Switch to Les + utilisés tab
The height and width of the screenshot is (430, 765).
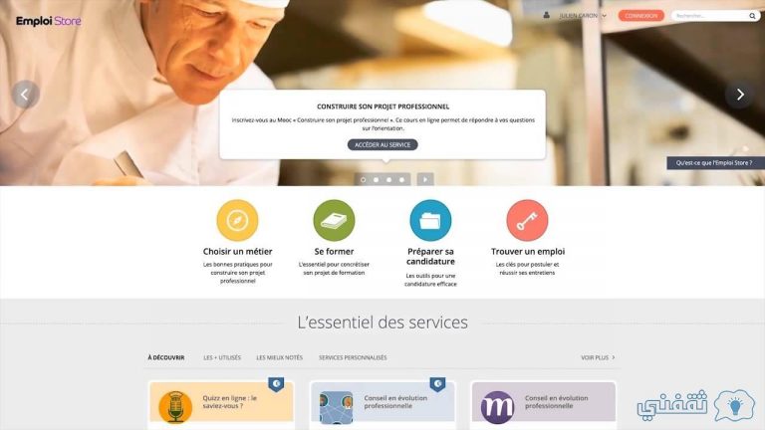pyautogui.click(x=222, y=357)
